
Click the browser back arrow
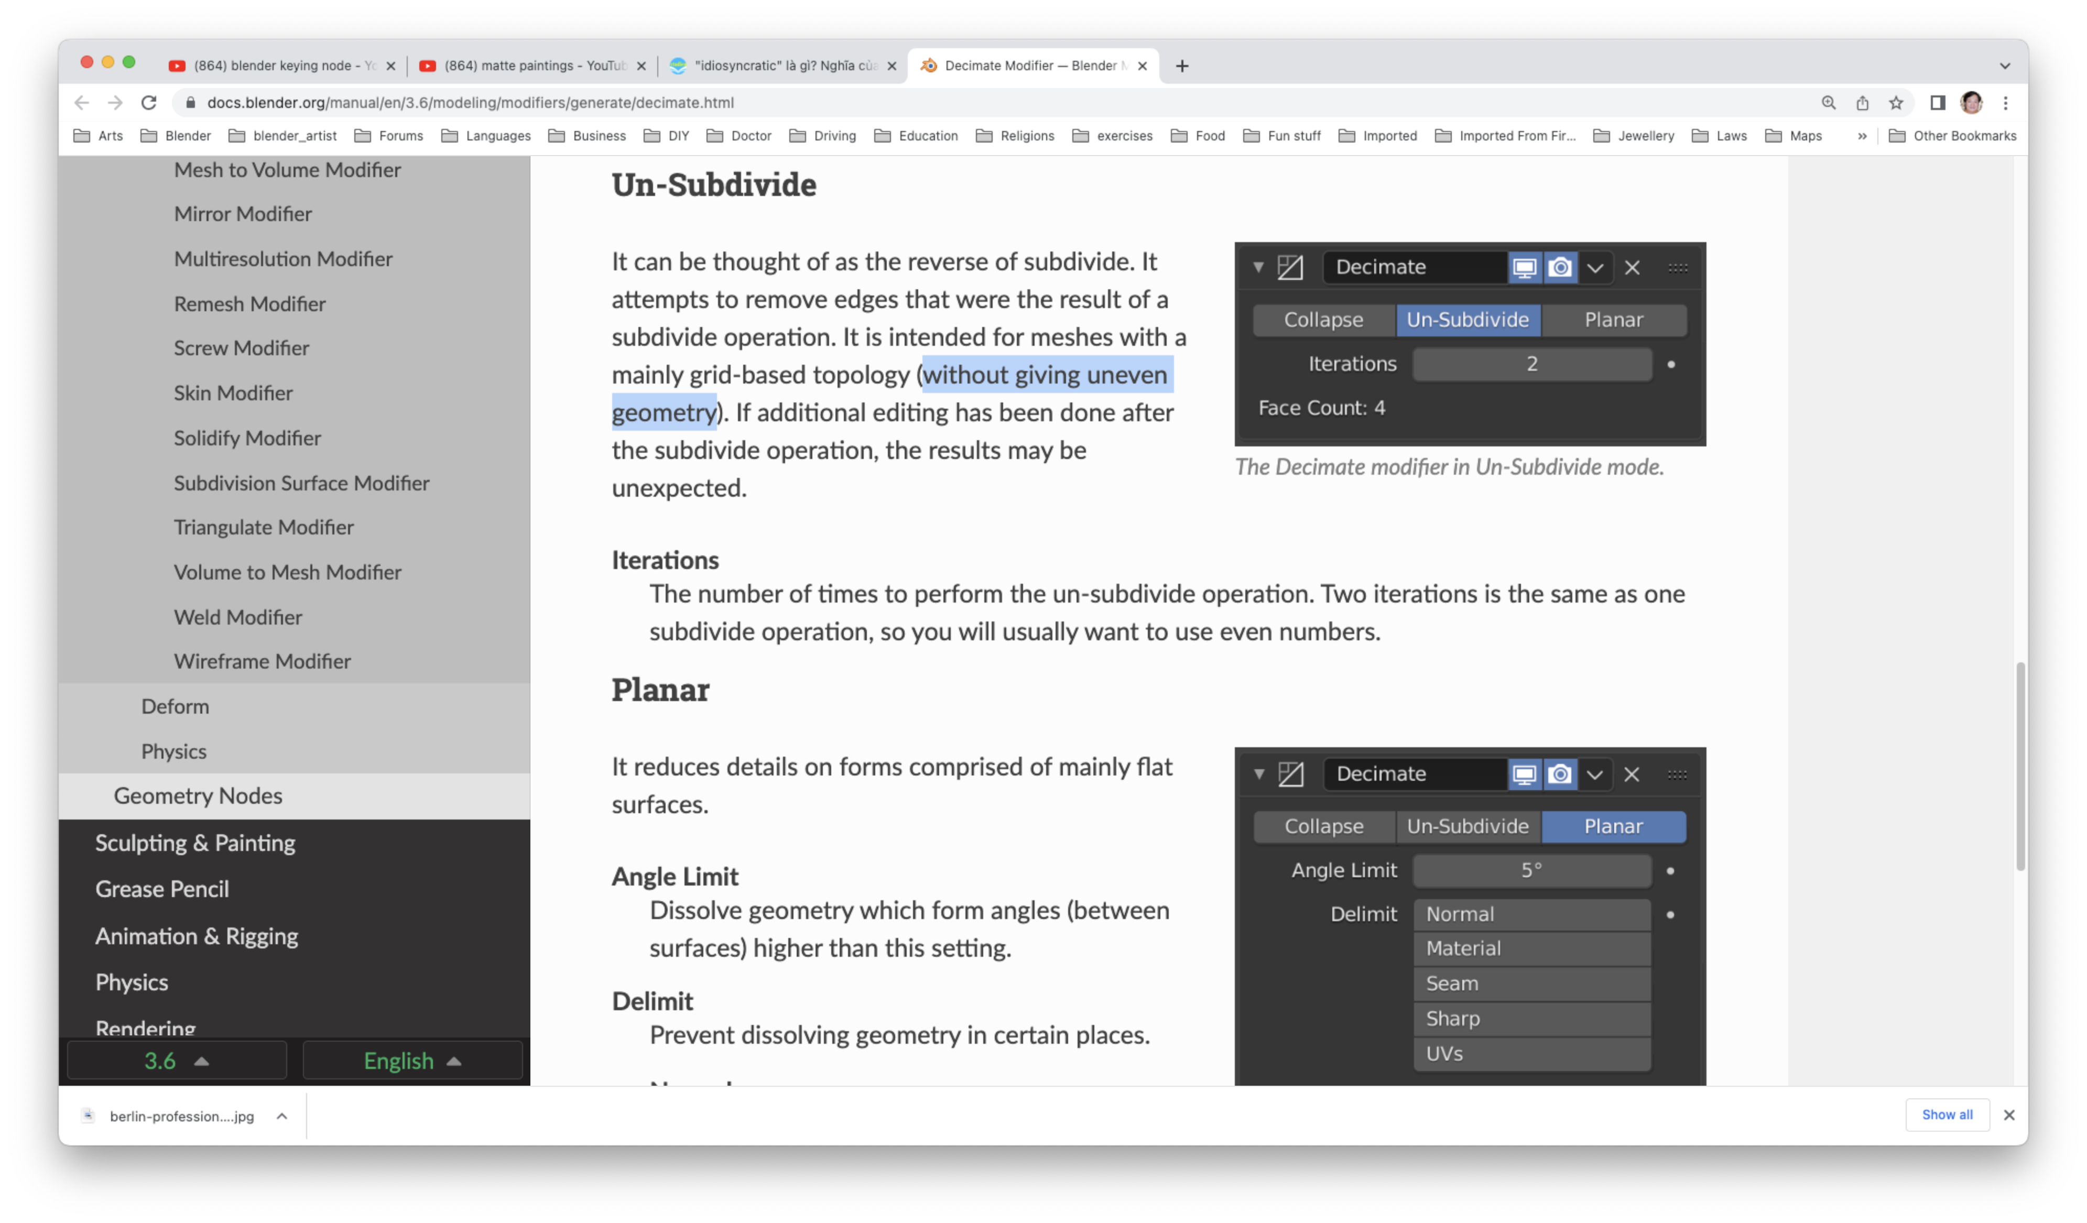tap(81, 103)
